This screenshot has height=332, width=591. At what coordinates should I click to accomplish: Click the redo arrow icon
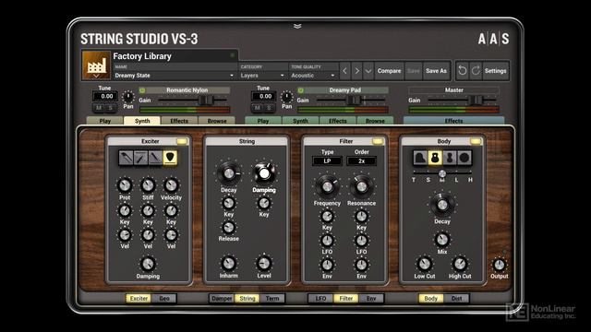click(476, 70)
